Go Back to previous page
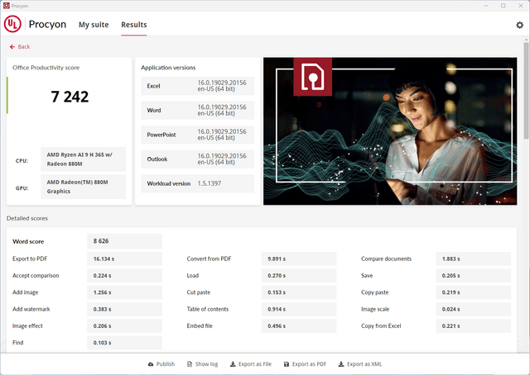Screen dimensions: 530x375 click(x=20, y=47)
